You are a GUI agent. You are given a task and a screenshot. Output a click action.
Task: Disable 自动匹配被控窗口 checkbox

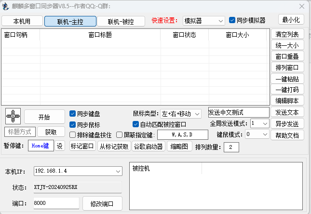click(x=135, y=124)
